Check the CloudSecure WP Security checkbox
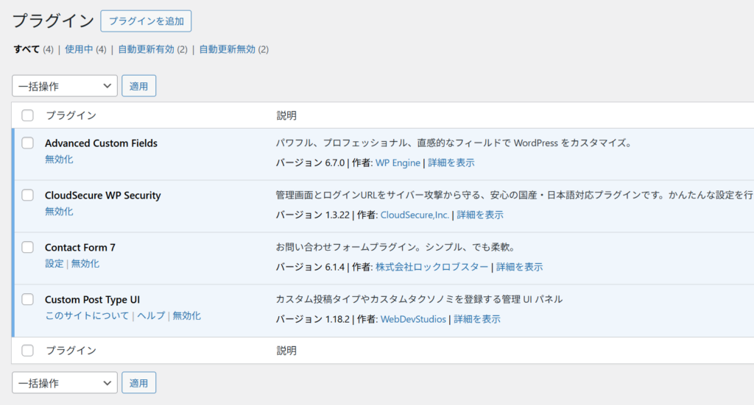The image size is (754, 405). click(x=28, y=196)
